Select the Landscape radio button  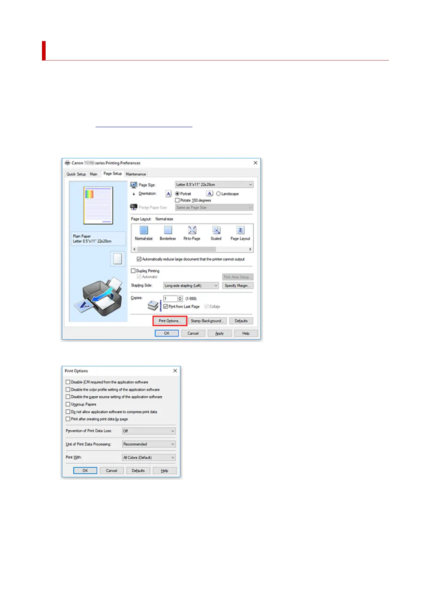tap(218, 194)
